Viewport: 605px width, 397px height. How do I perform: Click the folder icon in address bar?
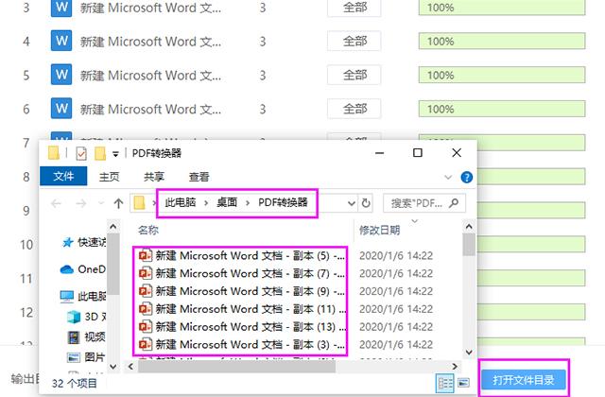tap(139, 203)
